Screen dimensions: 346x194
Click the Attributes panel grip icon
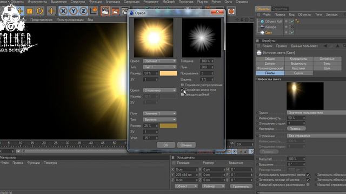coord(257,41)
